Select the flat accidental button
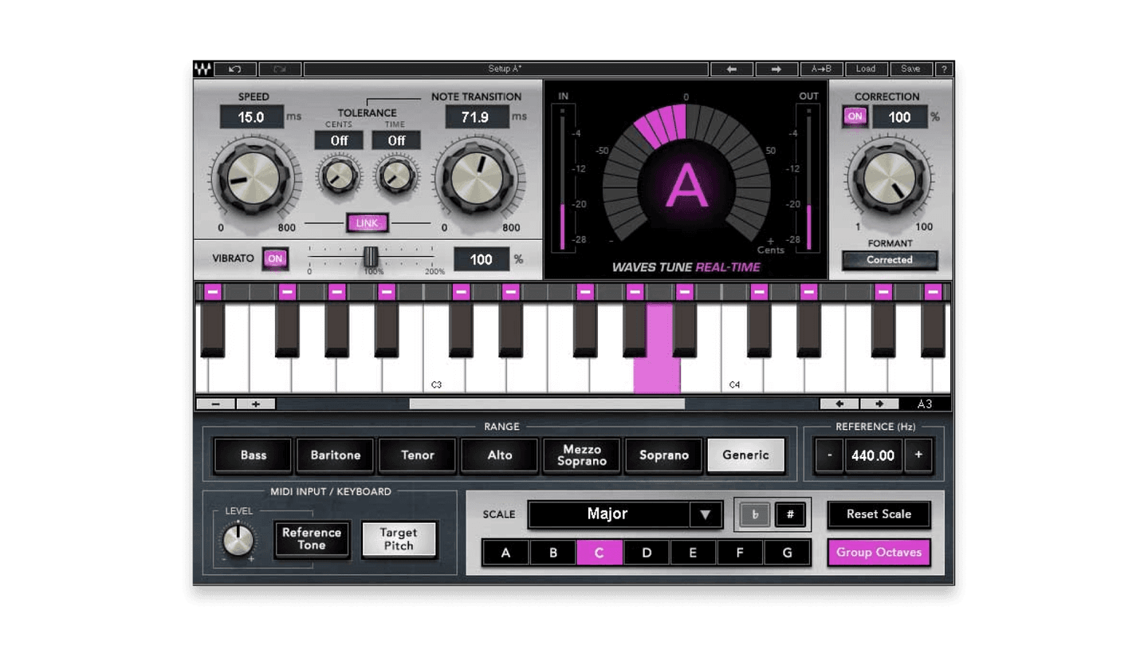 pos(754,514)
